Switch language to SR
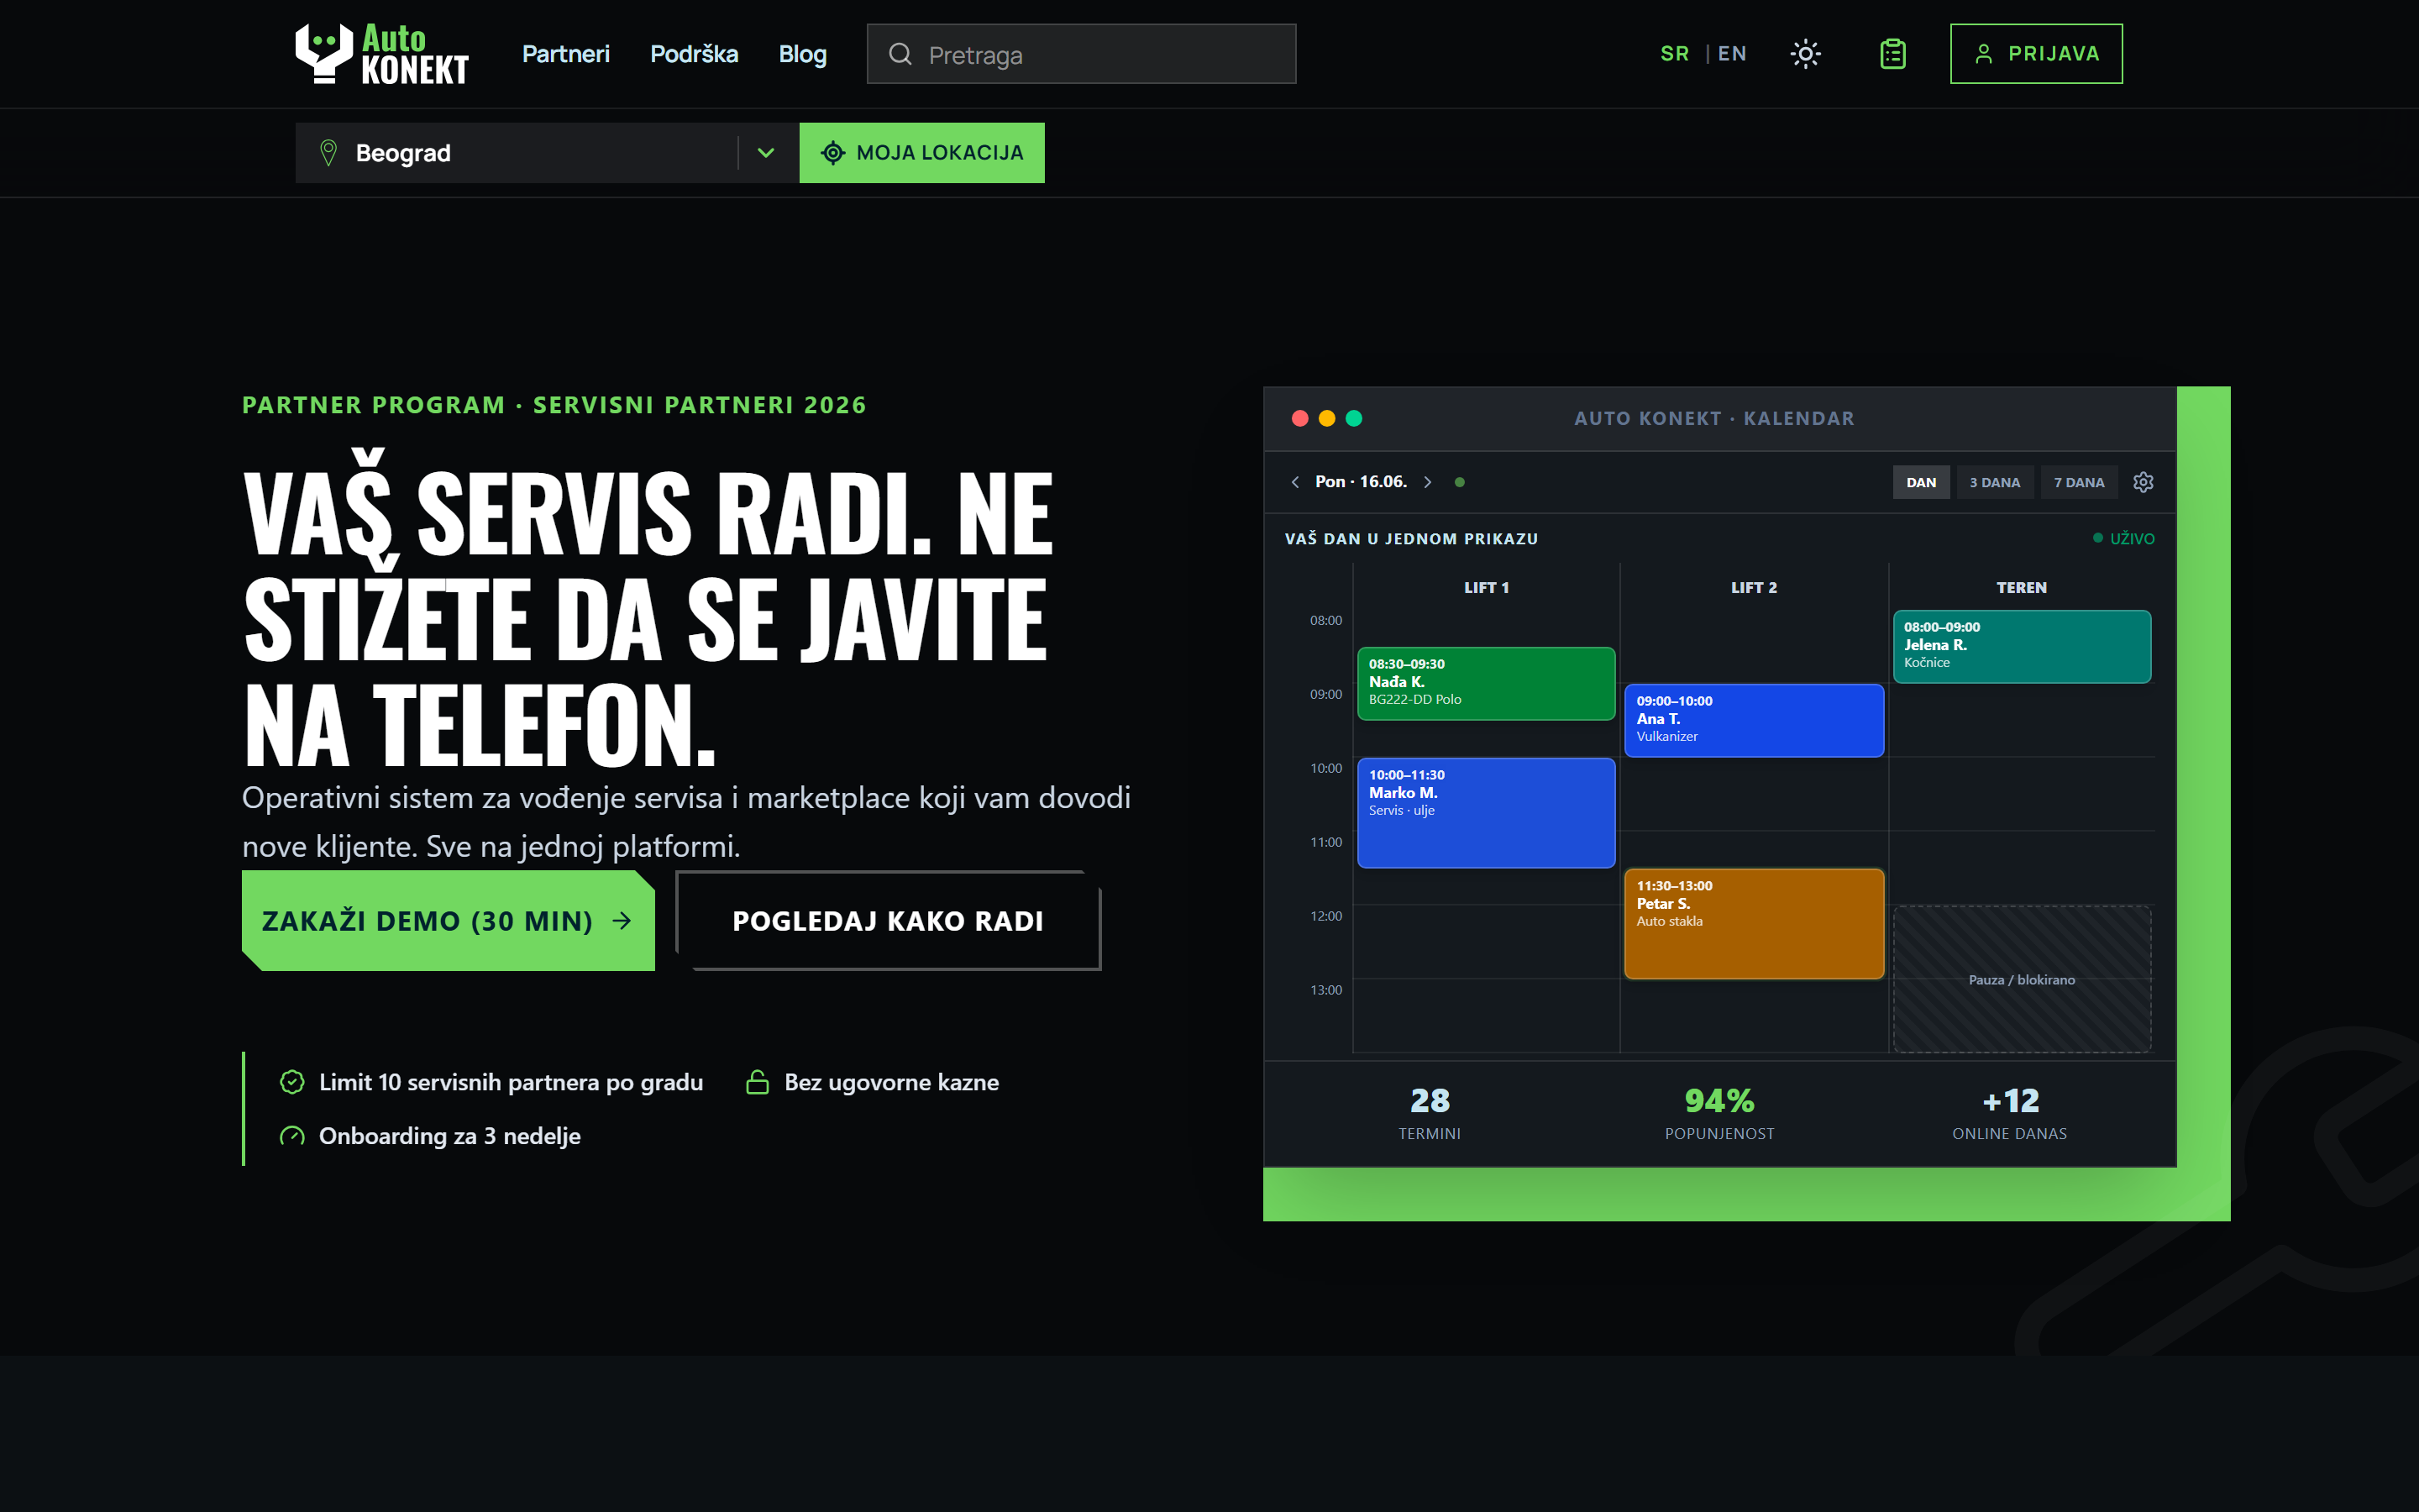This screenshot has width=2419, height=1512. pyautogui.click(x=1676, y=54)
